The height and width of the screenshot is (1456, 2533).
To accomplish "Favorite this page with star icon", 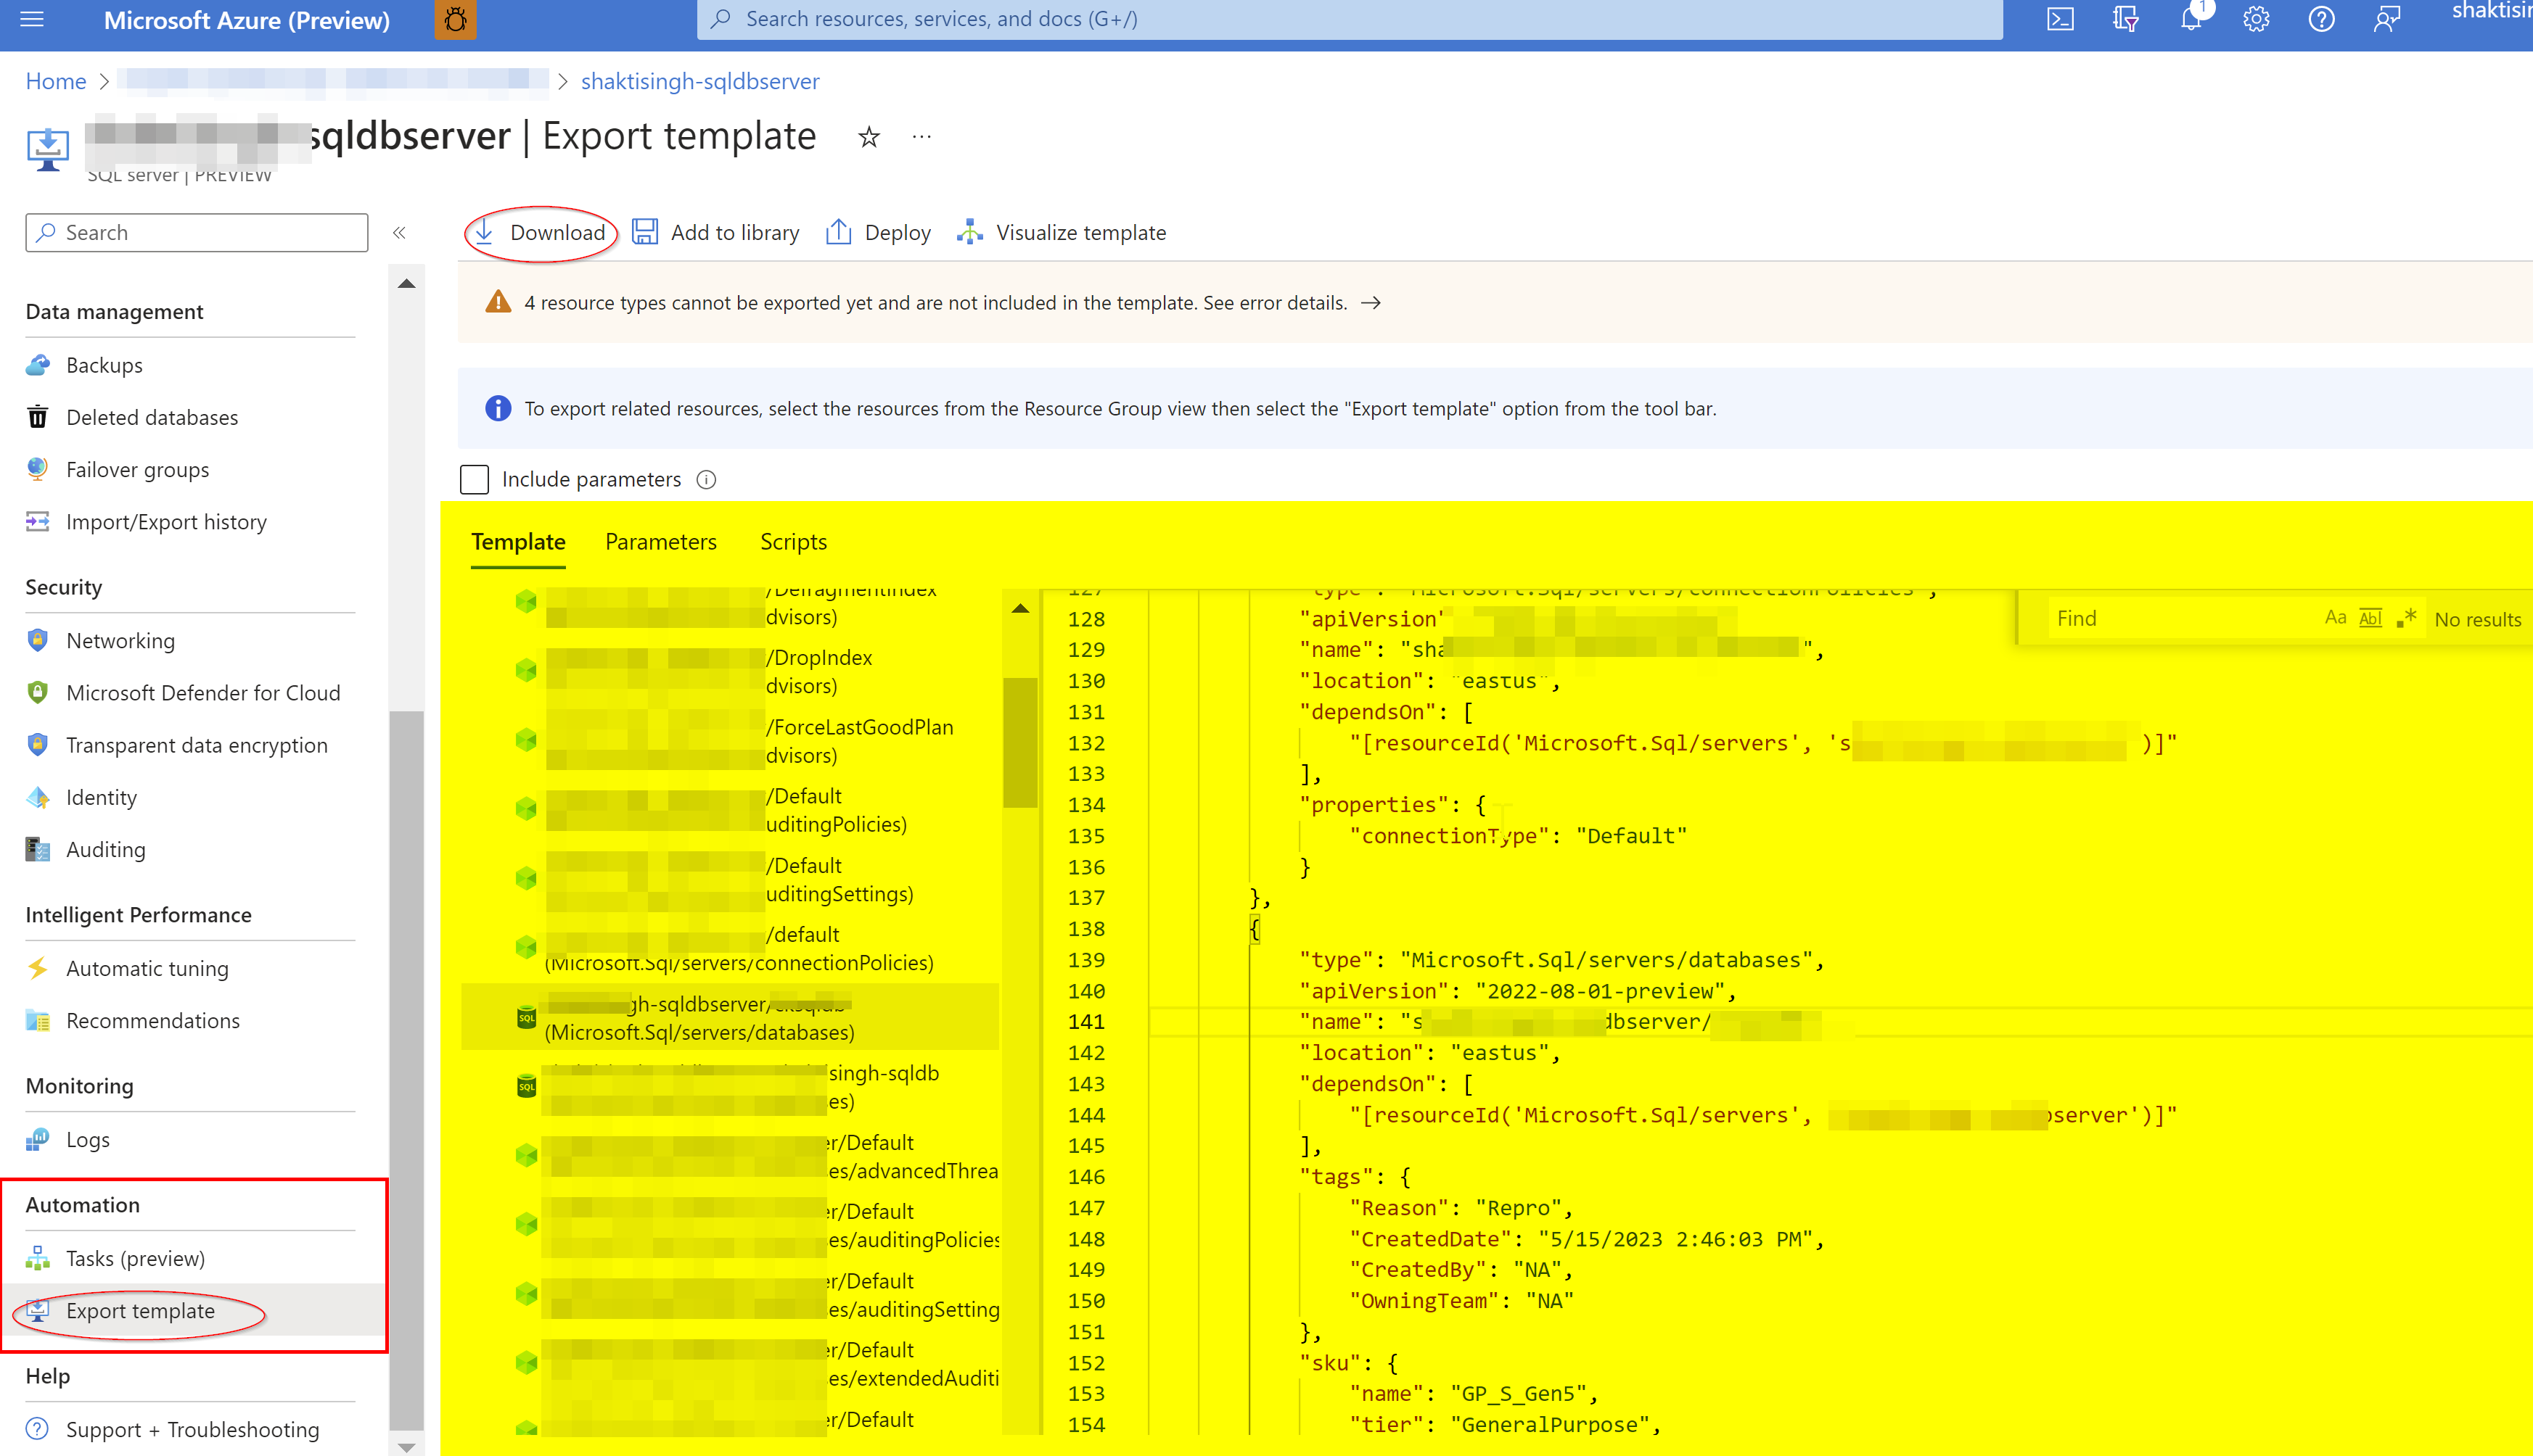I will [x=869, y=137].
